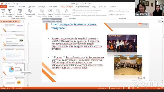Switch to Slide Sorter view icon
This screenshot has height=92, width=164.
(x=129, y=88)
